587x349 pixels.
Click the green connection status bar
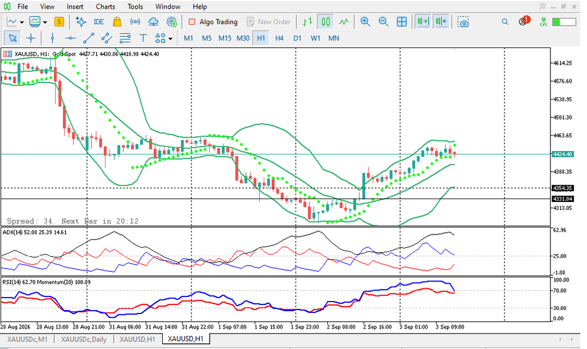(x=564, y=22)
